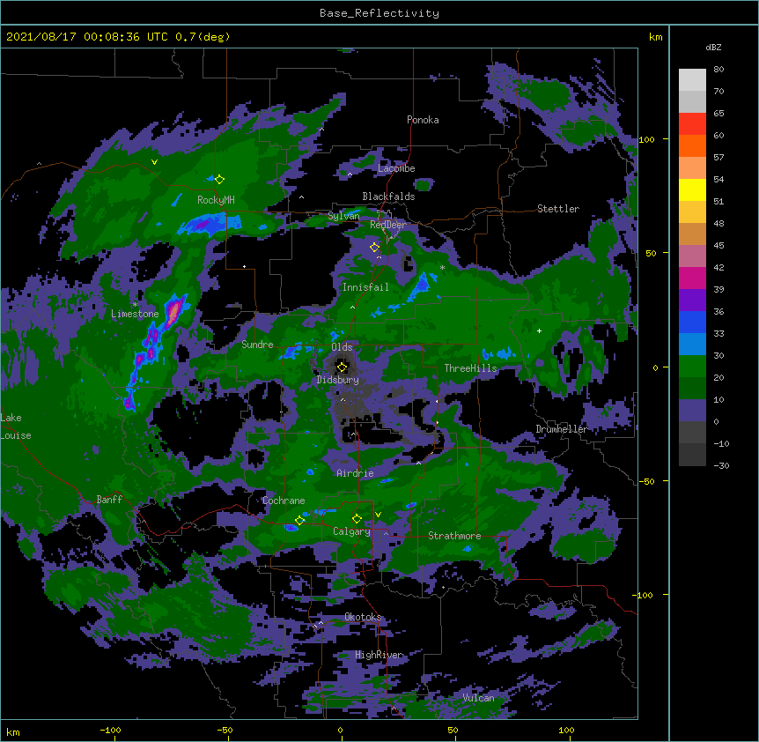The width and height of the screenshot is (759, 742).
Task: Click the Sundre city label
Action: pos(257,345)
